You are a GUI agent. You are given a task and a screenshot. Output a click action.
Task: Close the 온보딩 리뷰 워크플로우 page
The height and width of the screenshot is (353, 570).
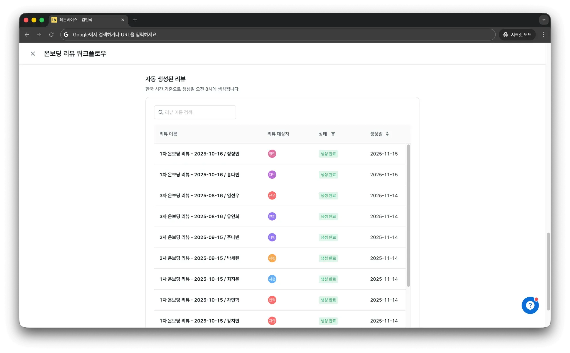pos(33,54)
